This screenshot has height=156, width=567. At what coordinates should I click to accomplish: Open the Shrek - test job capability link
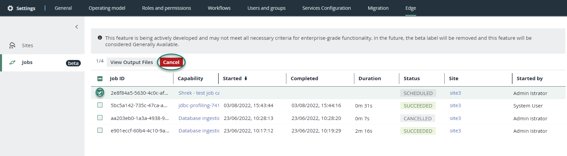pos(199,93)
